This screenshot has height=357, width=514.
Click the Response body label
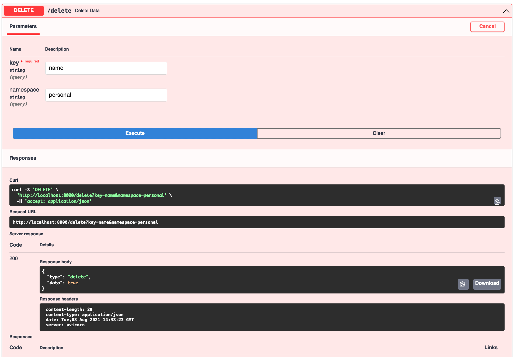(55, 262)
